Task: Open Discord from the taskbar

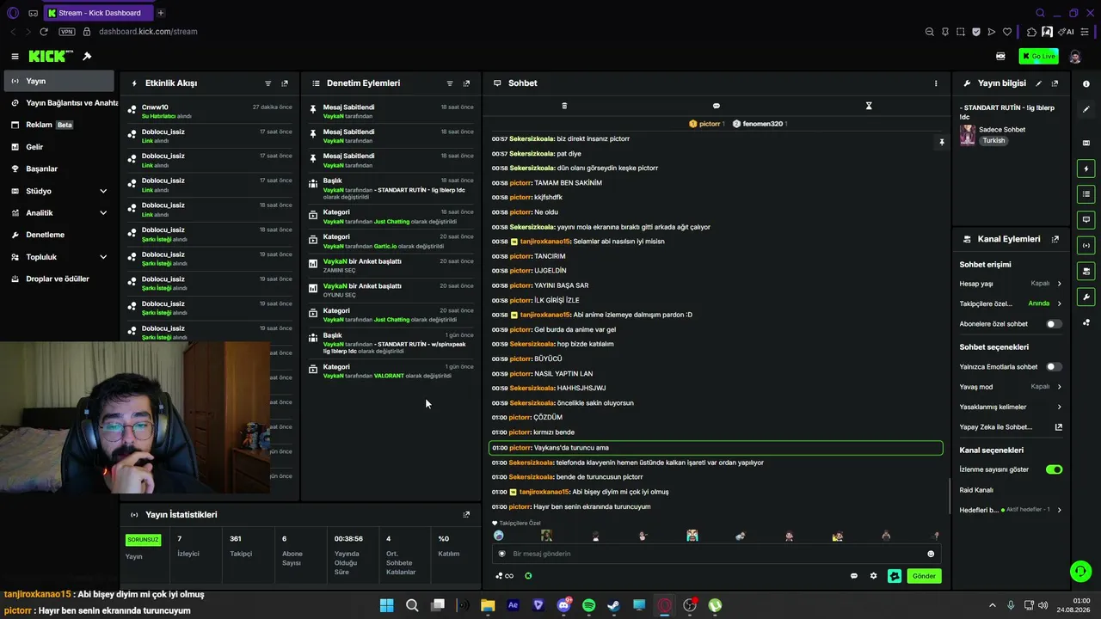Action: click(x=563, y=605)
